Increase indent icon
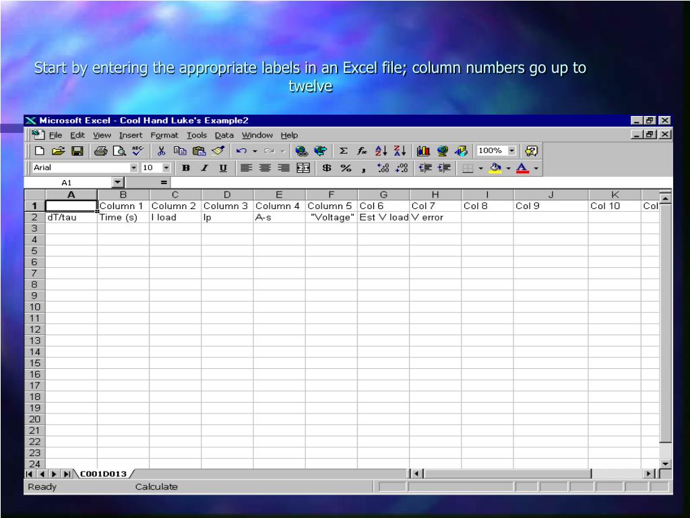The image size is (690, 518). 444,168
